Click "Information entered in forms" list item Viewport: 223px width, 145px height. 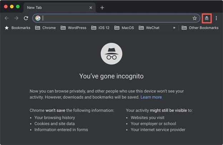pos(61,130)
